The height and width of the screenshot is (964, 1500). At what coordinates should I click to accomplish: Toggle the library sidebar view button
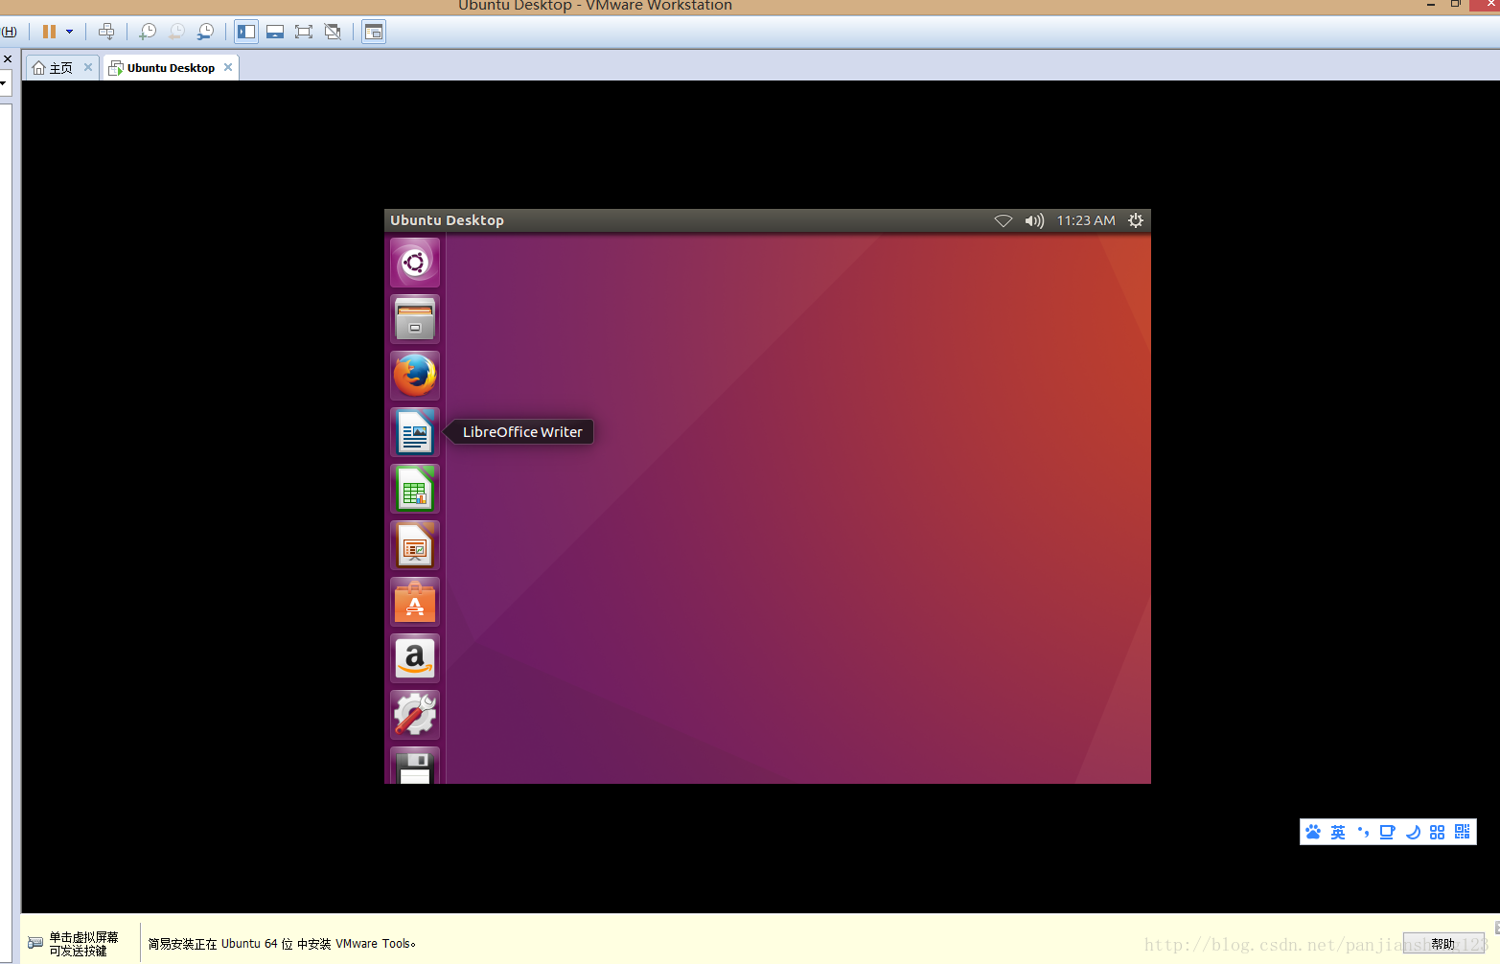(x=246, y=32)
